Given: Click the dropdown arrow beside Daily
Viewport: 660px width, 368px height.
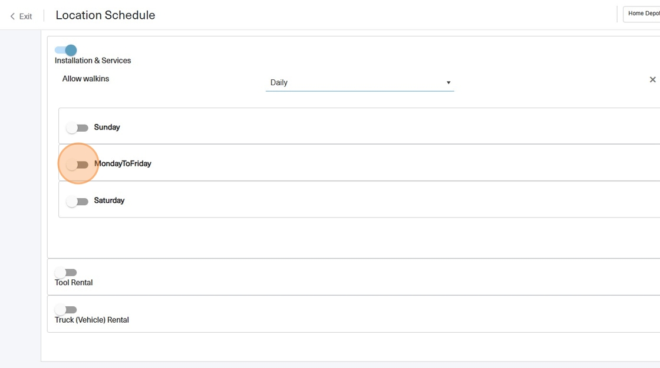Looking at the screenshot, I should coord(448,83).
